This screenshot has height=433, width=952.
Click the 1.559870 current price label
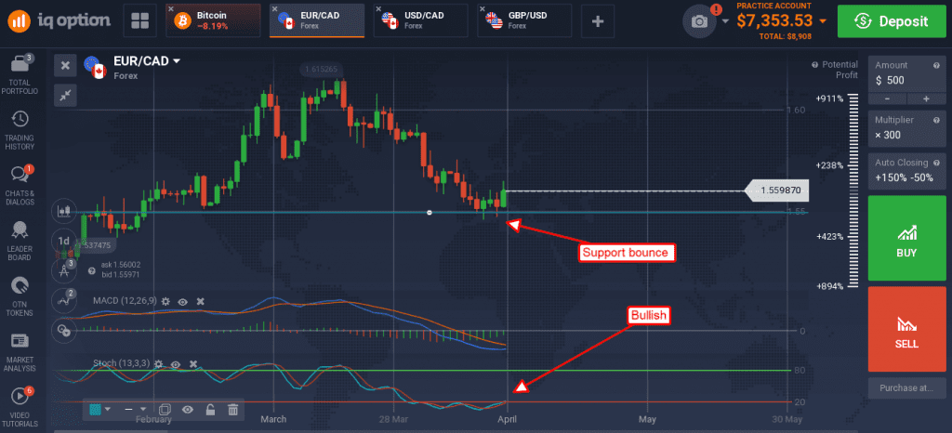click(x=778, y=190)
